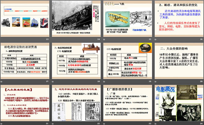This screenshot has width=204, height=125.
Task: Click slide number 24 label
Action: (x=202, y=123)
